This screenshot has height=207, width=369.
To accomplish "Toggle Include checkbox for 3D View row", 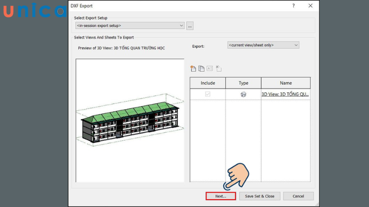I will (208, 94).
